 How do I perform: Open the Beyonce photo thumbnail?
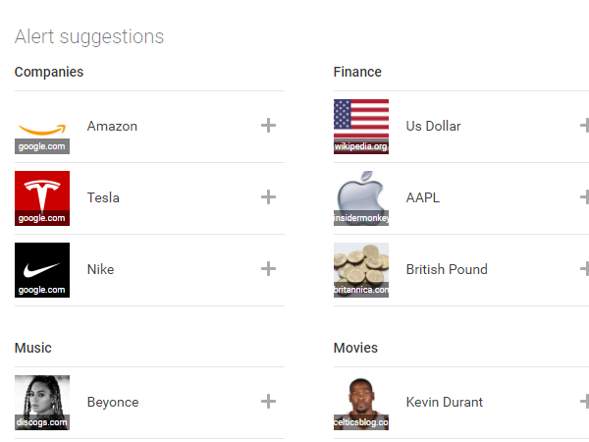[42, 403]
